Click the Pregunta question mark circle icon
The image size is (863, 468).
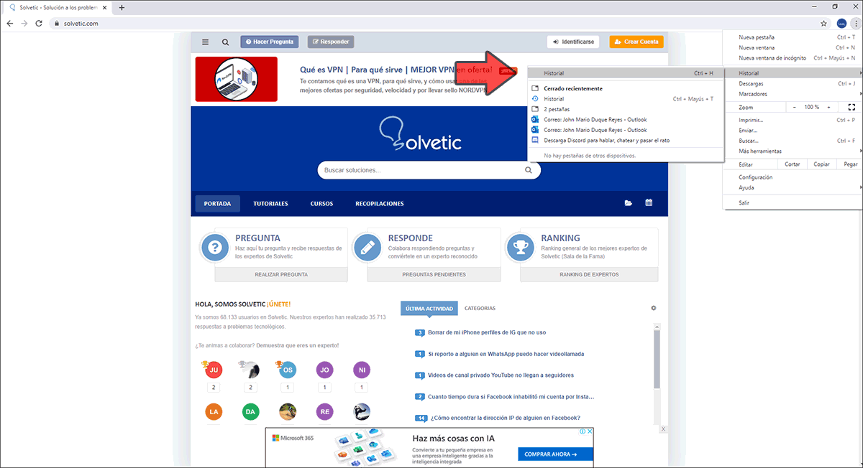[x=214, y=248]
